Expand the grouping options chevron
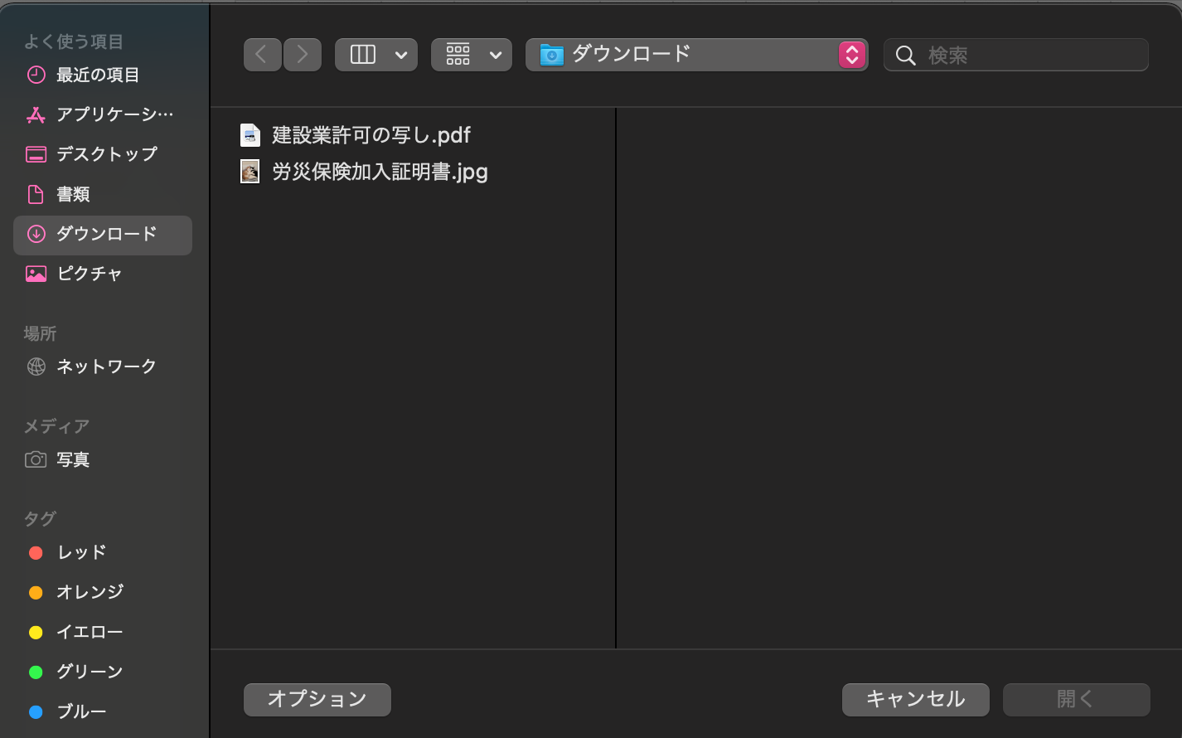This screenshot has width=1182, height=738. [x=496, y=55]
